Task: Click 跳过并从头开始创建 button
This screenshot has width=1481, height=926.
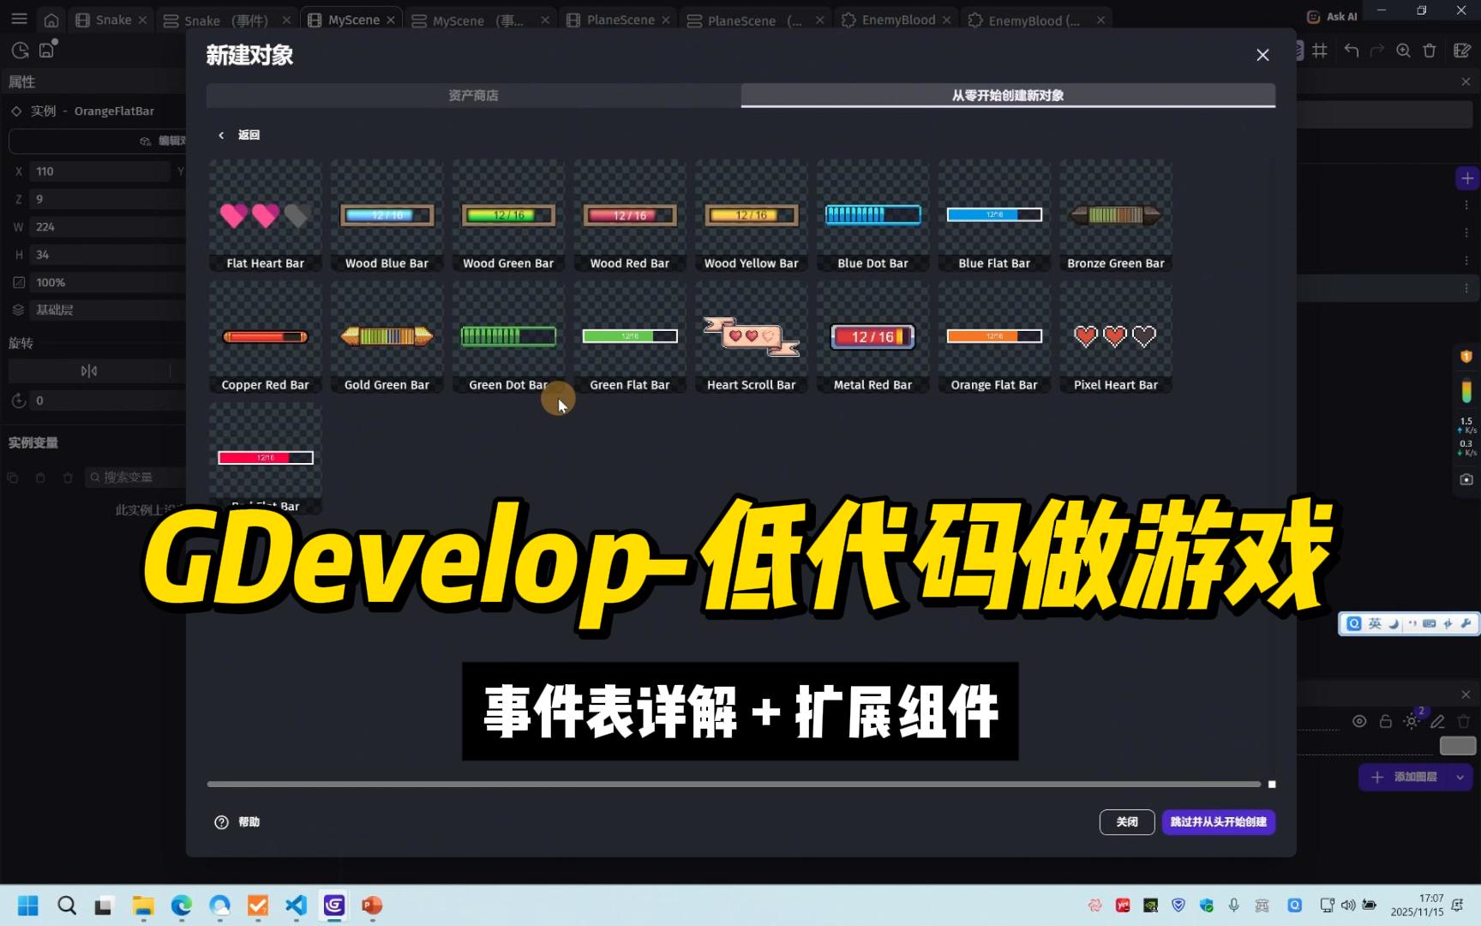Action: (1218, 821)
